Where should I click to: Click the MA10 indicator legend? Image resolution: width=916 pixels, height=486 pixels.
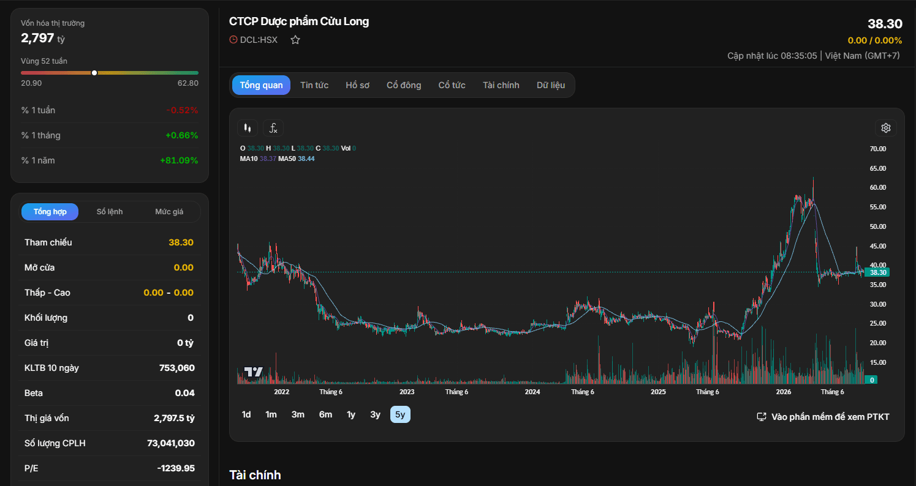(x=257, y=159)
